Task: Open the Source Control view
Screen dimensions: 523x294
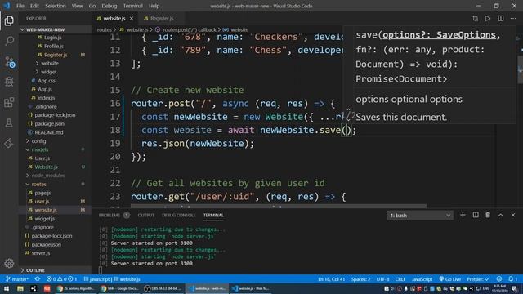Action: (x=9, y=62)
